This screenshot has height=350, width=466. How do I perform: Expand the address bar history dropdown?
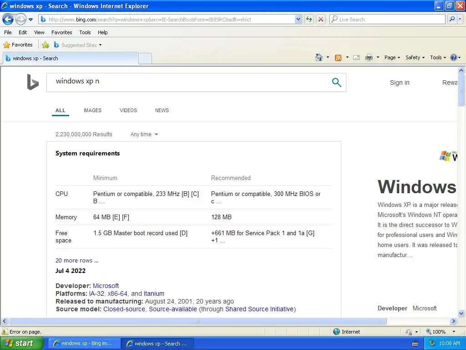(299, 20)
